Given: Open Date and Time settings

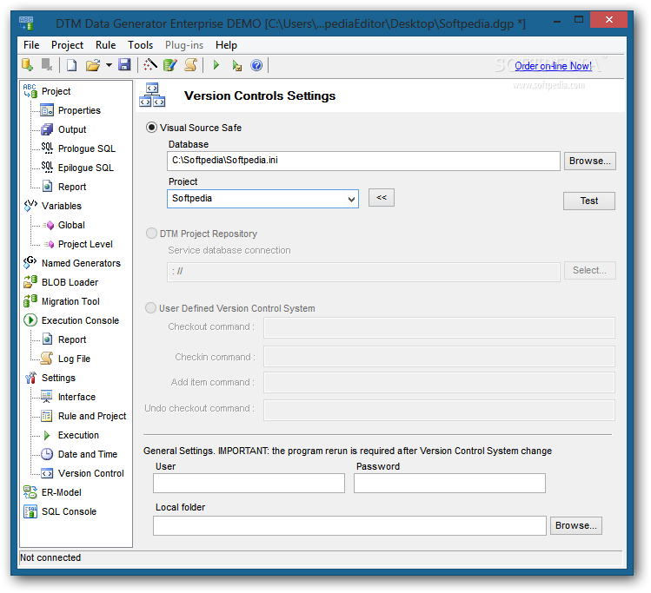Looking at the screenshot, I should click(x=88, y=454).
